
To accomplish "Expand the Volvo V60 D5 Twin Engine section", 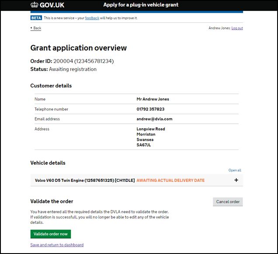I will tap(137, 180).
